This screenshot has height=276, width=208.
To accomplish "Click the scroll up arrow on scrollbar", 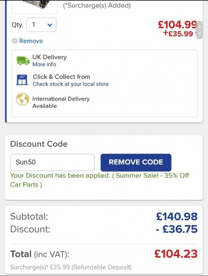I will pos(200,27).
